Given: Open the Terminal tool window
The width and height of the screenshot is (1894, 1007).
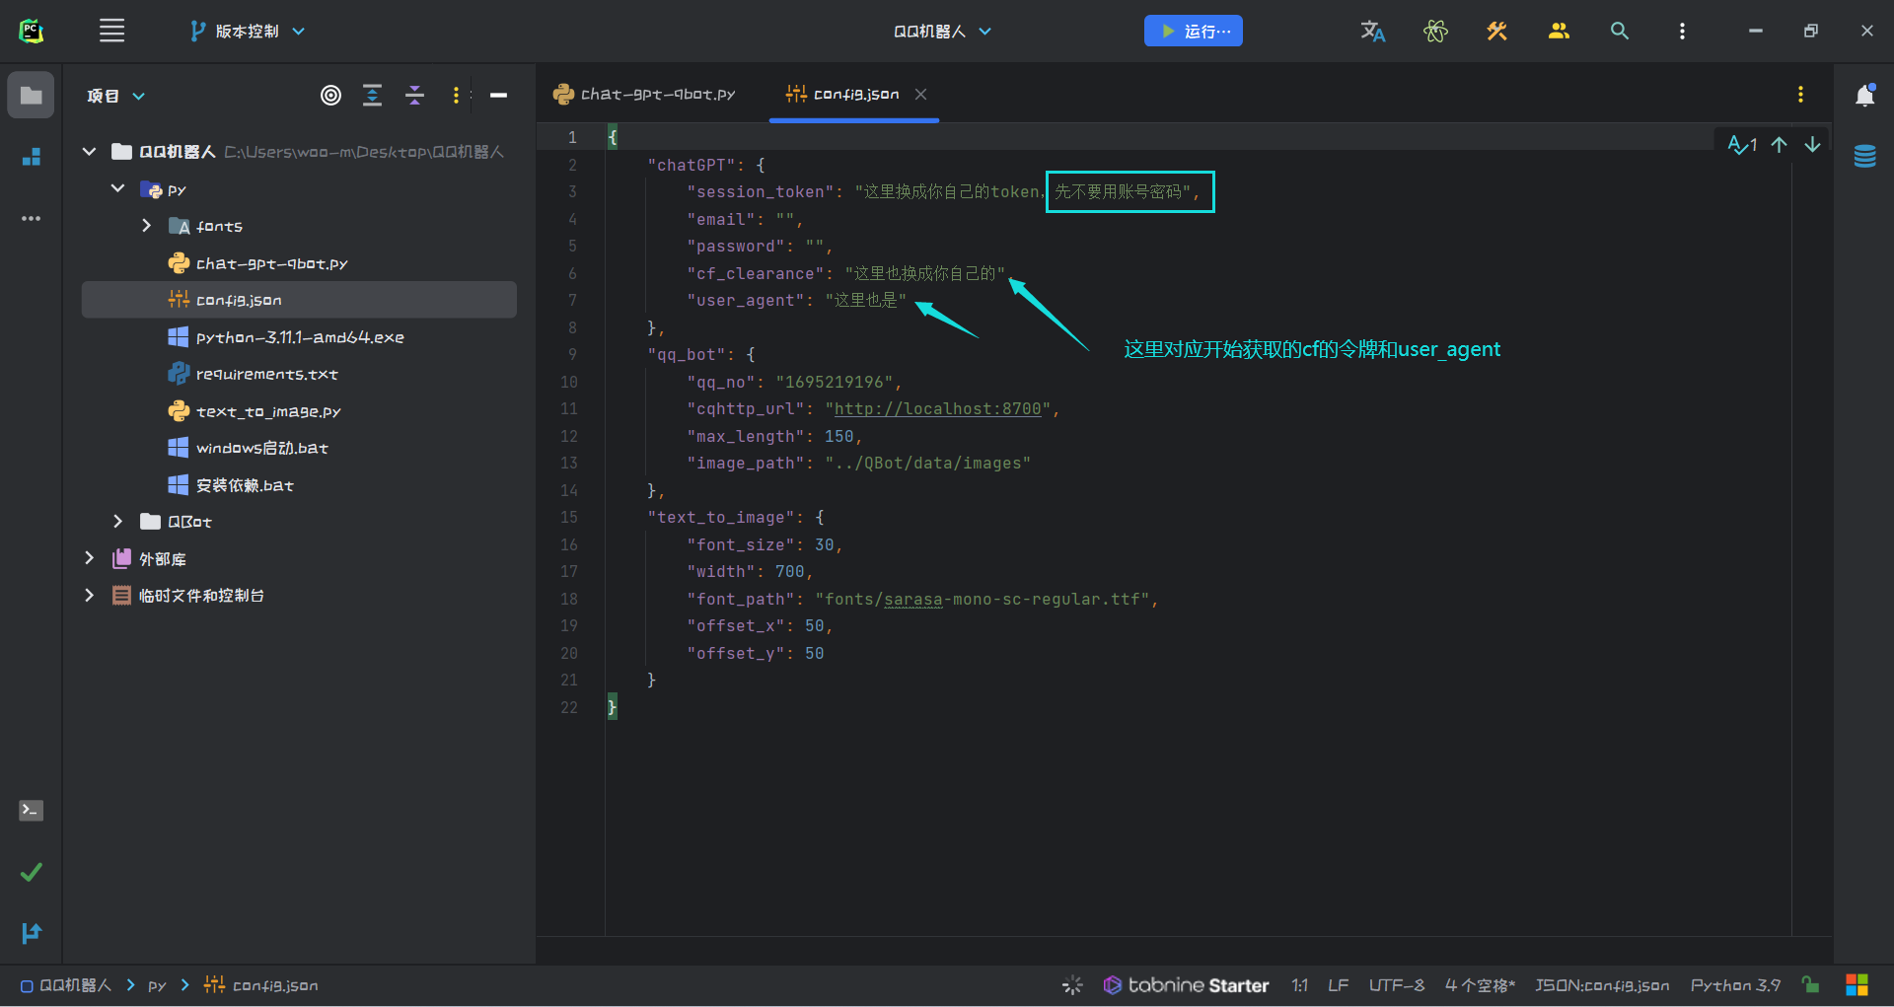Looking at the screenshot, I should click(31, 811).
